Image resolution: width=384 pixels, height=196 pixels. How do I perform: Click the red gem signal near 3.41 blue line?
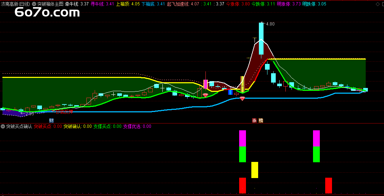click(x=242, y=99)
